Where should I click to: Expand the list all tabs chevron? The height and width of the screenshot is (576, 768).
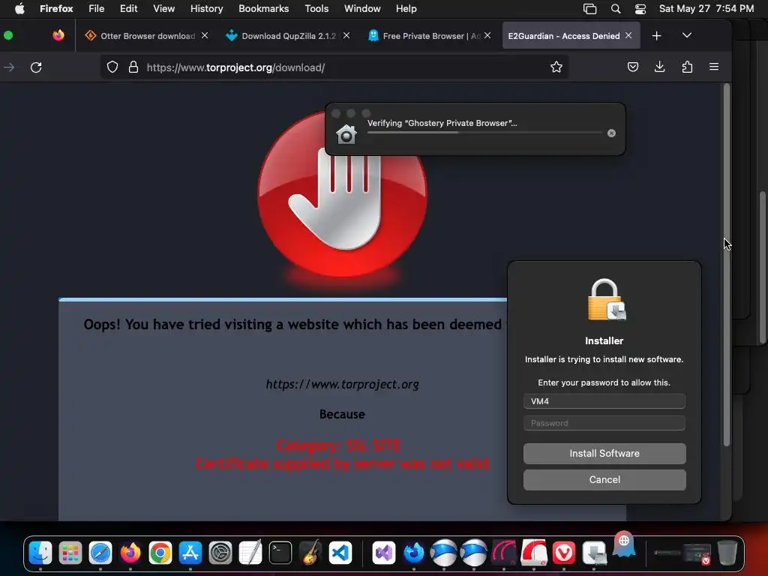[x=687, y=35]
